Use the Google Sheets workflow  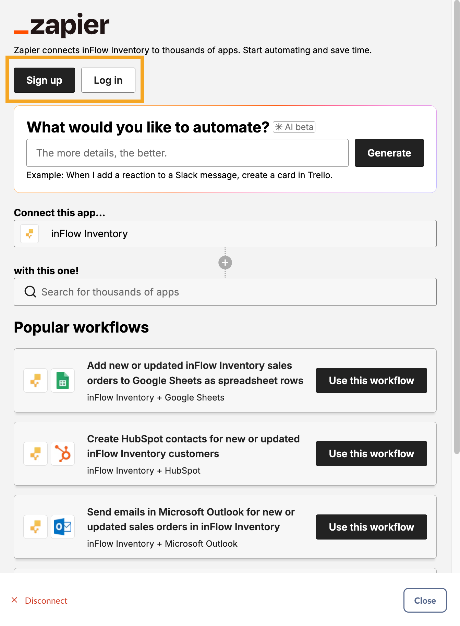click(371, 380)
